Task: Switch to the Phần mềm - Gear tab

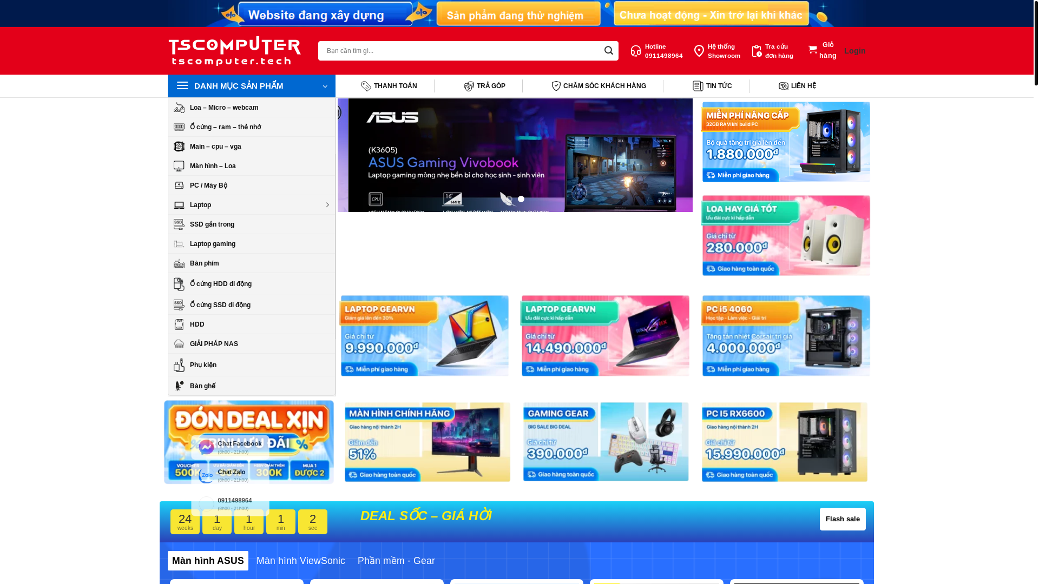Action: pos(396,561)
